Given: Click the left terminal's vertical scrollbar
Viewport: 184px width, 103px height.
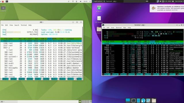Looking at the screenshot, I should click(83, 53).
